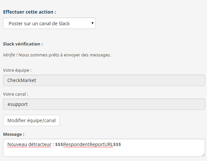Viewport: 207px width, 161px height.
Task: Click the Message box resize handle
Action: point(203,155)
